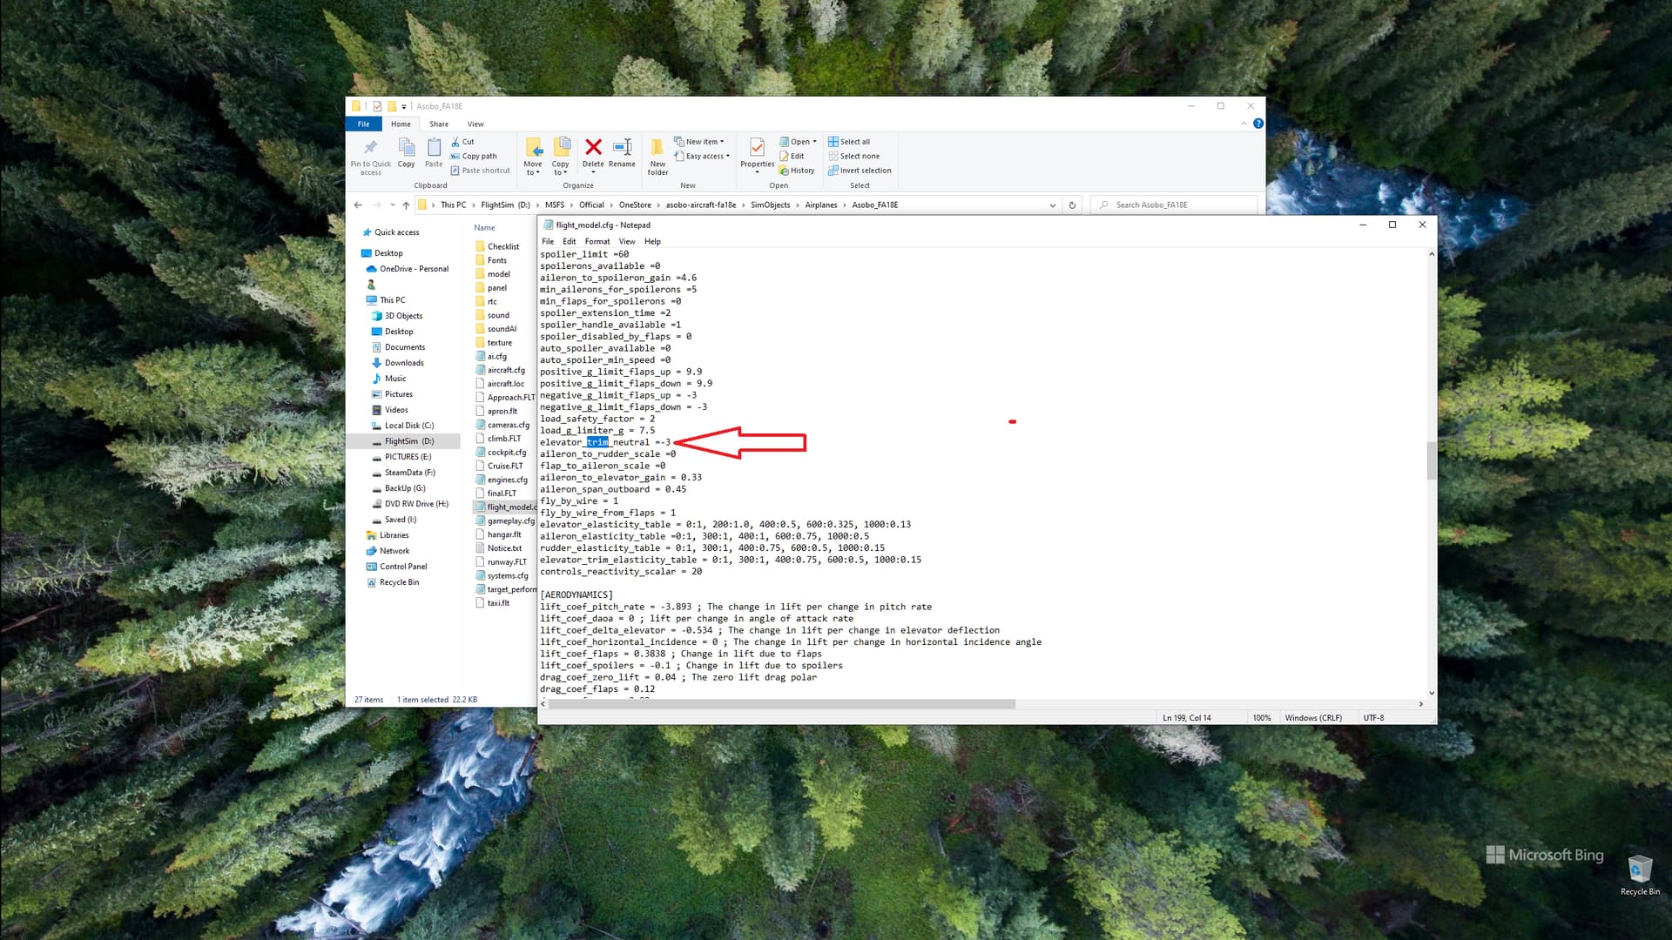The height and width of the screenshot is (940, 1672).
Task: Click Notepad's horizontal scrollbar thumb
Action: (x=781, y=704)
